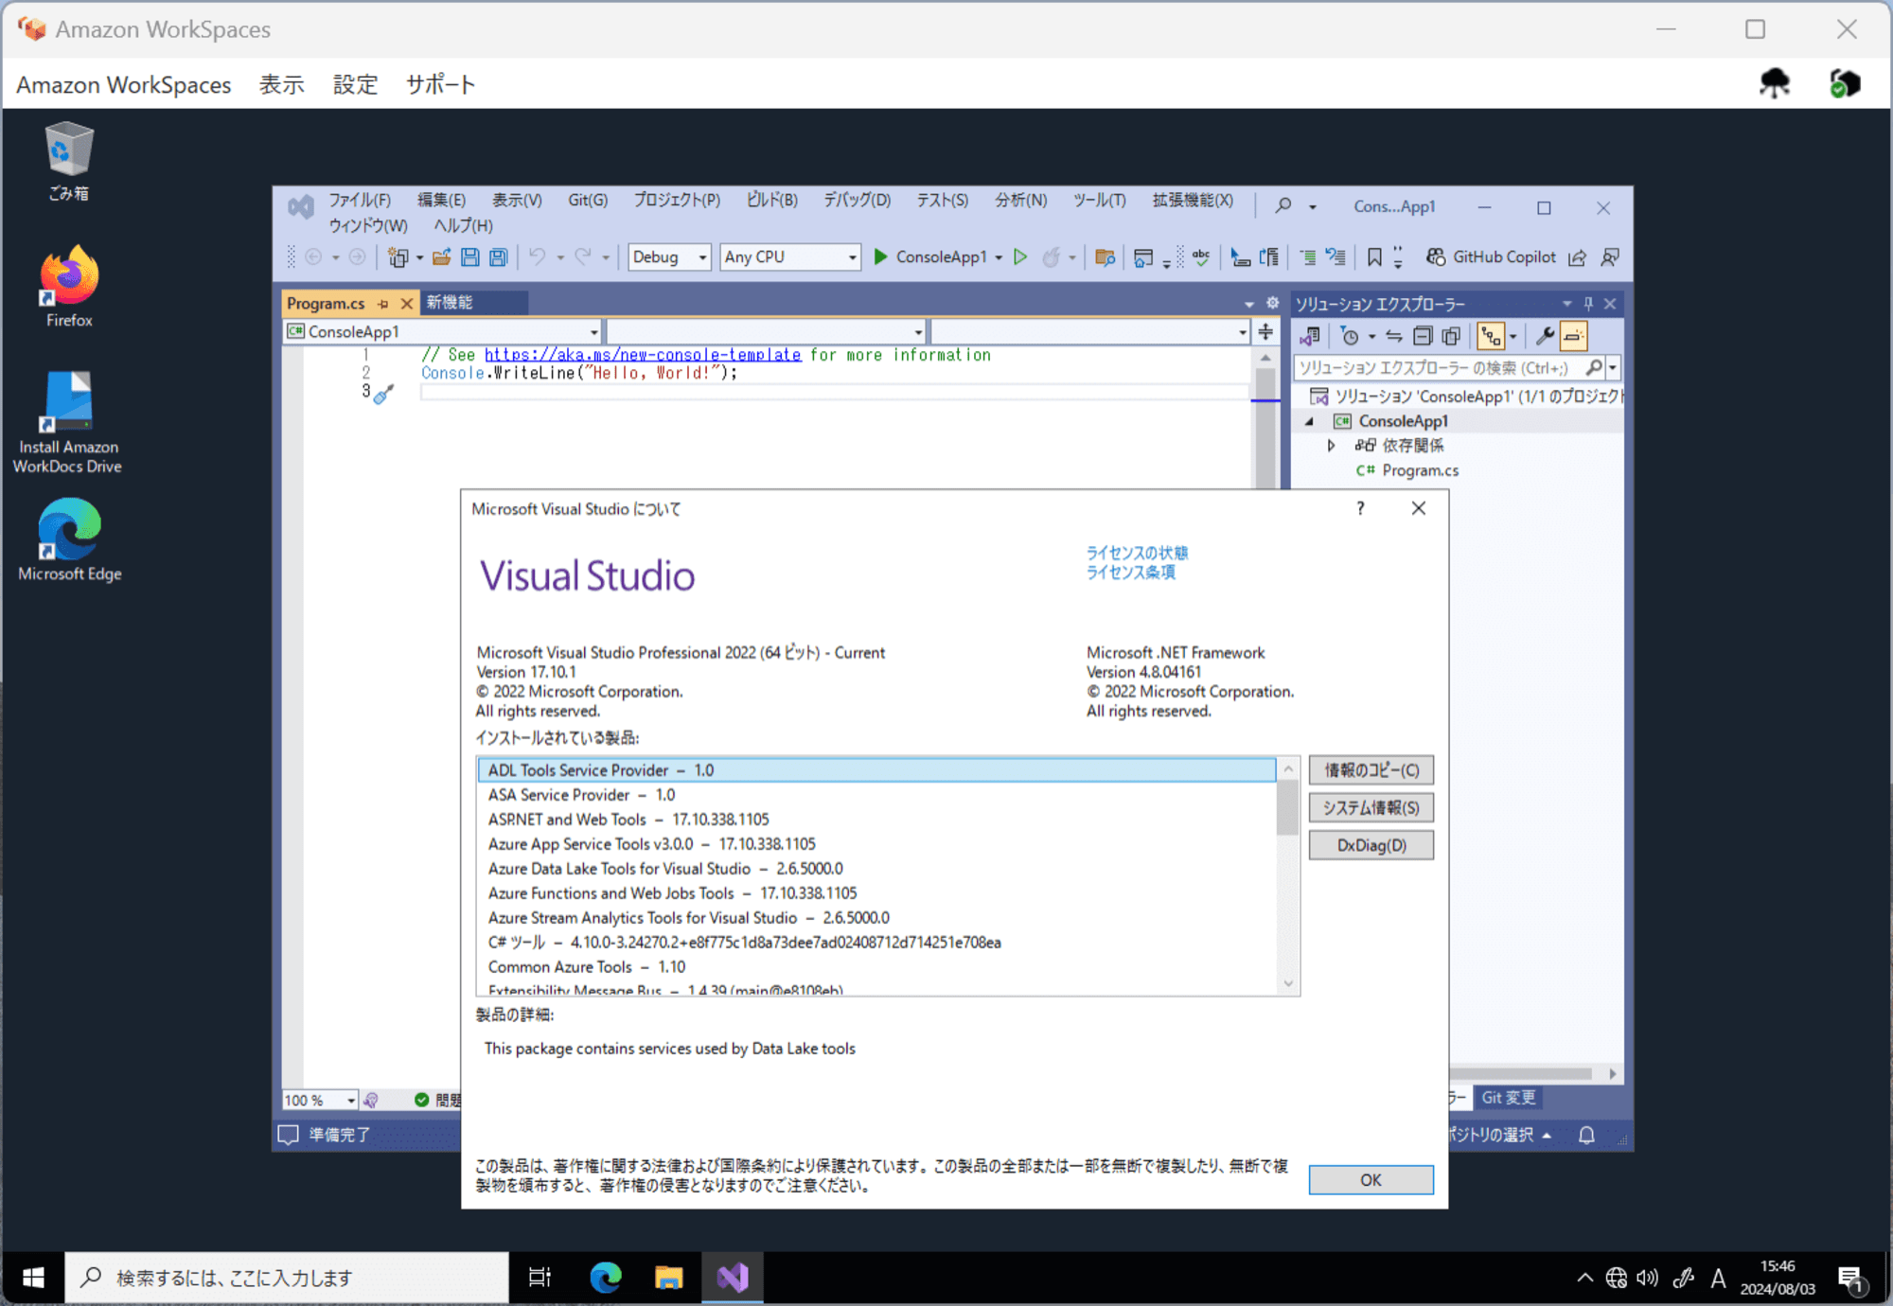Click Pending Changes Filter clock icon
The width and height of the screenshot is (1893, 1306).
(x=1351, y=336)
